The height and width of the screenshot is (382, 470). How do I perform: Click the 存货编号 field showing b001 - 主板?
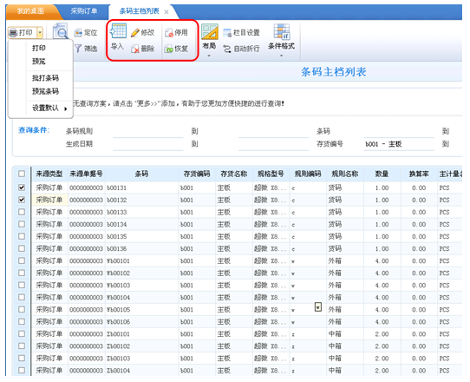point(399,144)
